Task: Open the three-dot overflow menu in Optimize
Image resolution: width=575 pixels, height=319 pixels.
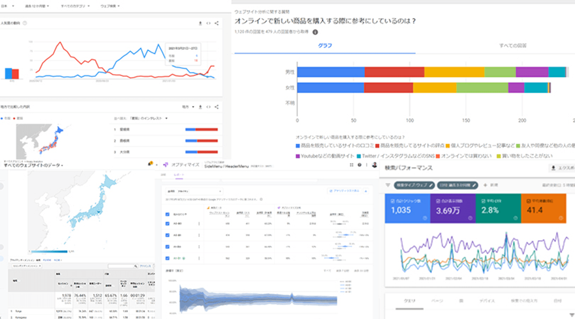Action: pyautogui.click(x=366, y=165)
